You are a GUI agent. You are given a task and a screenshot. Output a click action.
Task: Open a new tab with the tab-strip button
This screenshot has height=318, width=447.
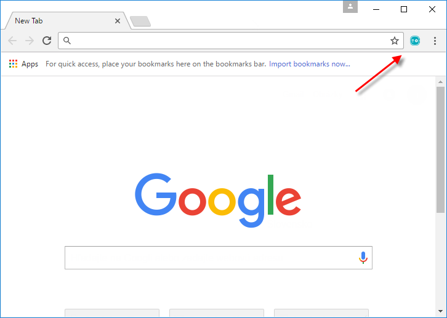(140, 22)
